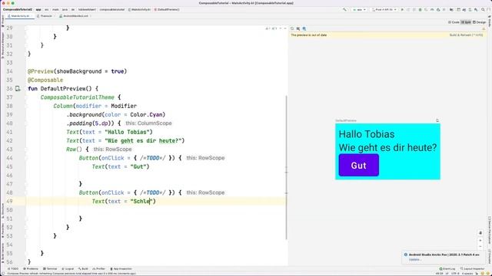
Task: Click the Gut button in the preview
Action: [359, 166]
